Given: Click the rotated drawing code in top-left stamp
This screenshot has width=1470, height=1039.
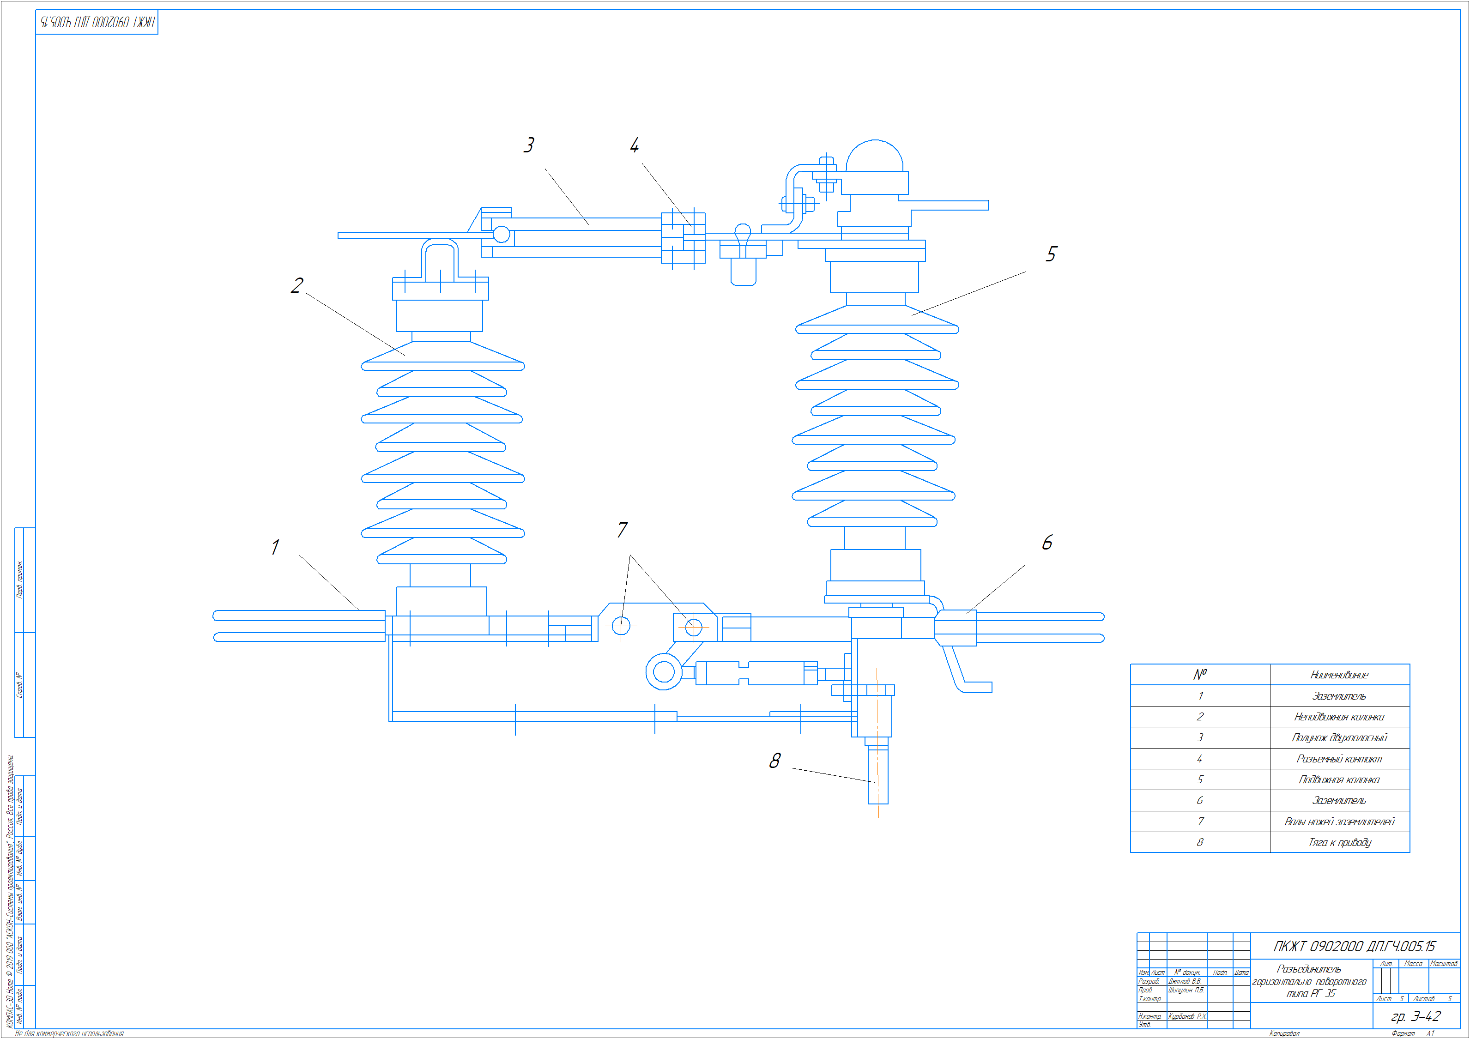Looking at the screenshot, I should (97, 23).
